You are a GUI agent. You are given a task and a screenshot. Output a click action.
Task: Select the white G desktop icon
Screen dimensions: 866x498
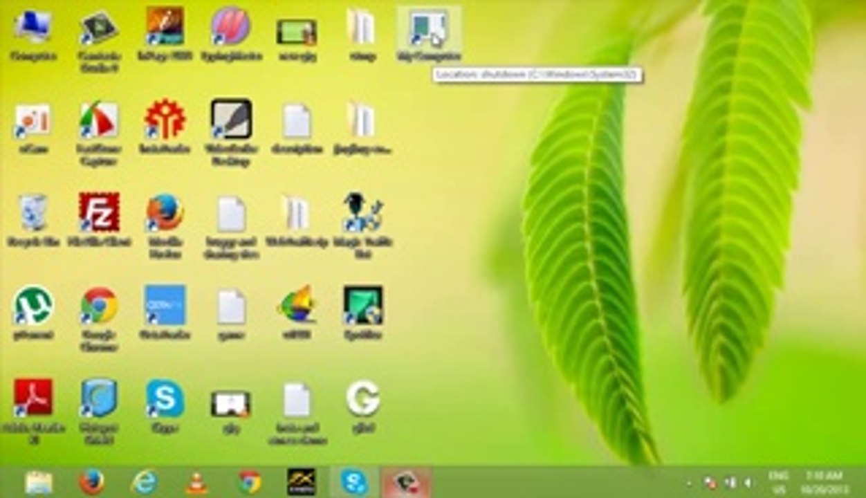pyautogui.click(x=362, y=398)
